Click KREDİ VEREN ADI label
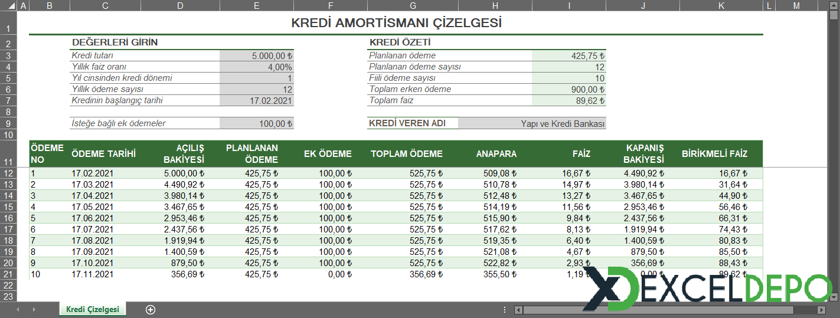 (407, 123)
